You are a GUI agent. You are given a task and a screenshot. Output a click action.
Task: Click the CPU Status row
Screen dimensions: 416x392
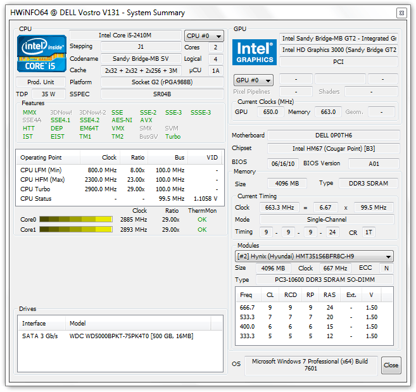coord(120,199)
